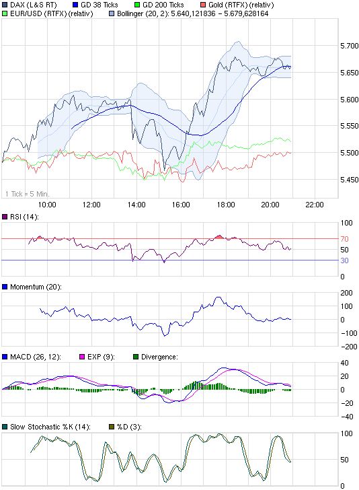Select the EUR/USD (RTFX) (relativ) label
Screen dimensions: 359x490
[x=52, y=13]
